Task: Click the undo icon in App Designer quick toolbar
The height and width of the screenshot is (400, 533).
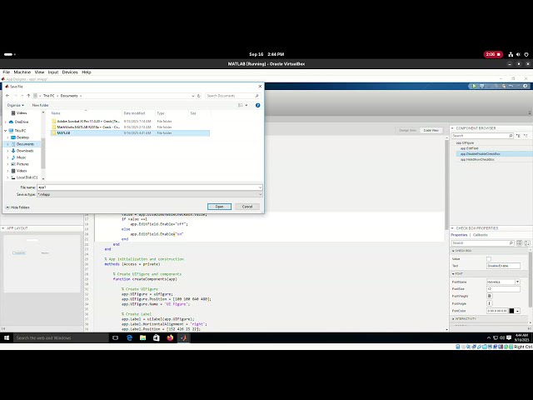Action: [511, 86]
